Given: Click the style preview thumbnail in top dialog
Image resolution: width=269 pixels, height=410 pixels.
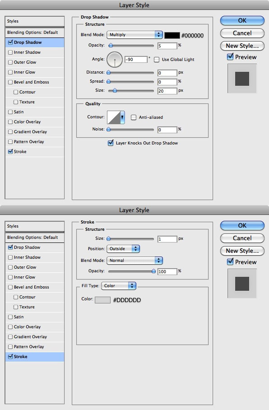Looking at the screenshot, I should point(242,79).
